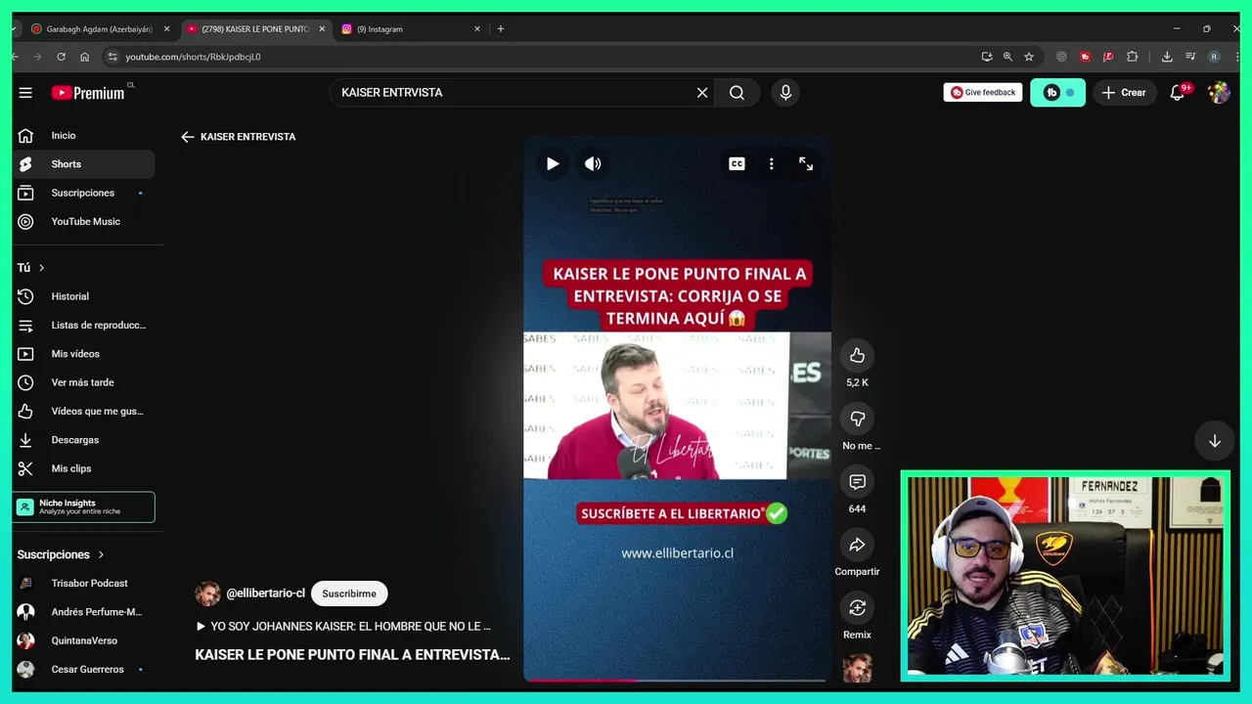Enter fullscreen on the Short

[806, 163]
